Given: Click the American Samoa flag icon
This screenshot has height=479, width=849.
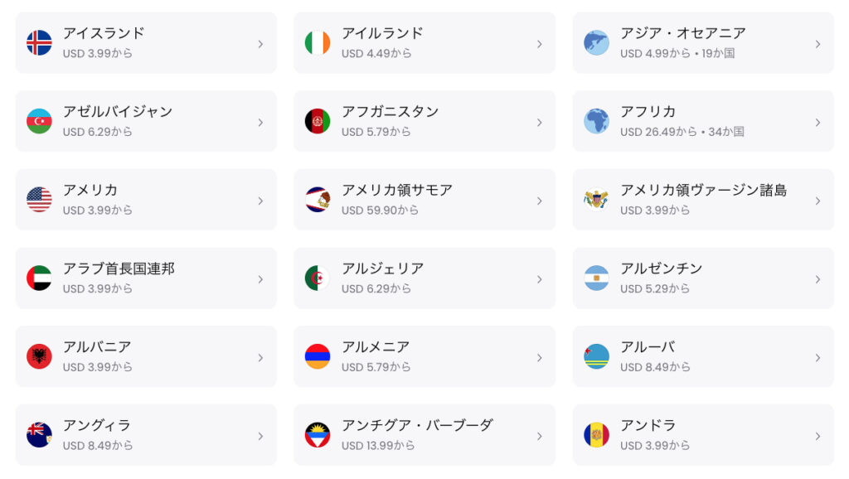Looking at the screenshot, I should 318,200.
